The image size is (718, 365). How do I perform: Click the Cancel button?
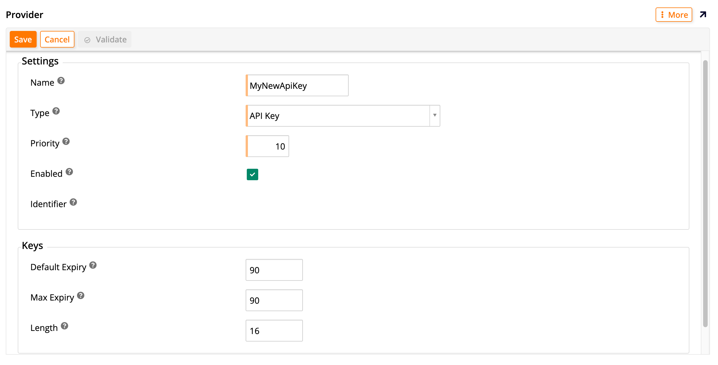click(57, 39)
